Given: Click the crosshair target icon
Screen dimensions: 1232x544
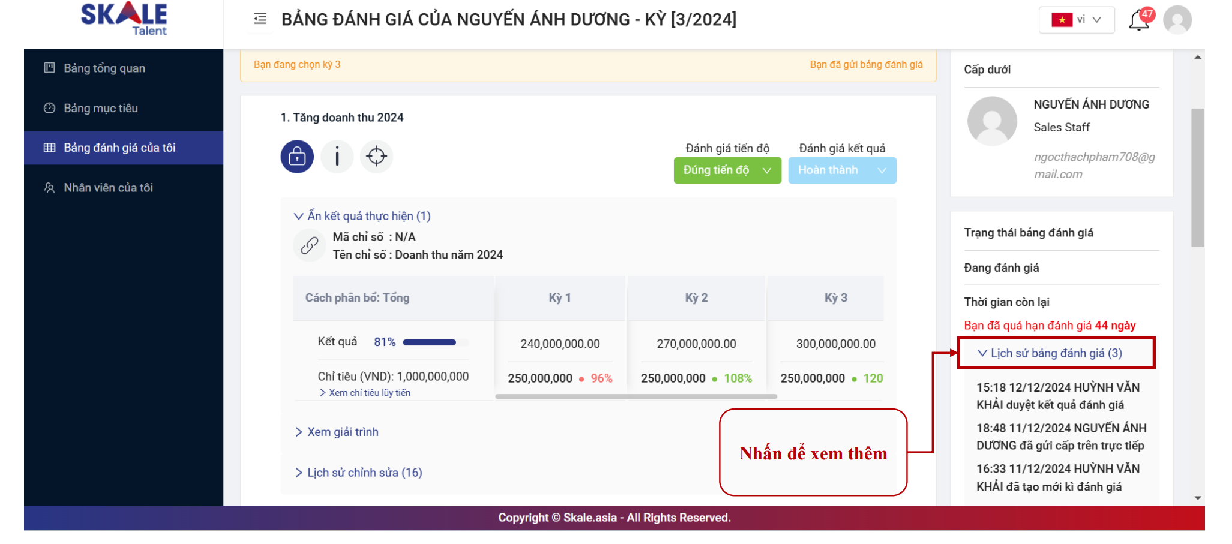Looking at the screenshot, I should point(376,157).
